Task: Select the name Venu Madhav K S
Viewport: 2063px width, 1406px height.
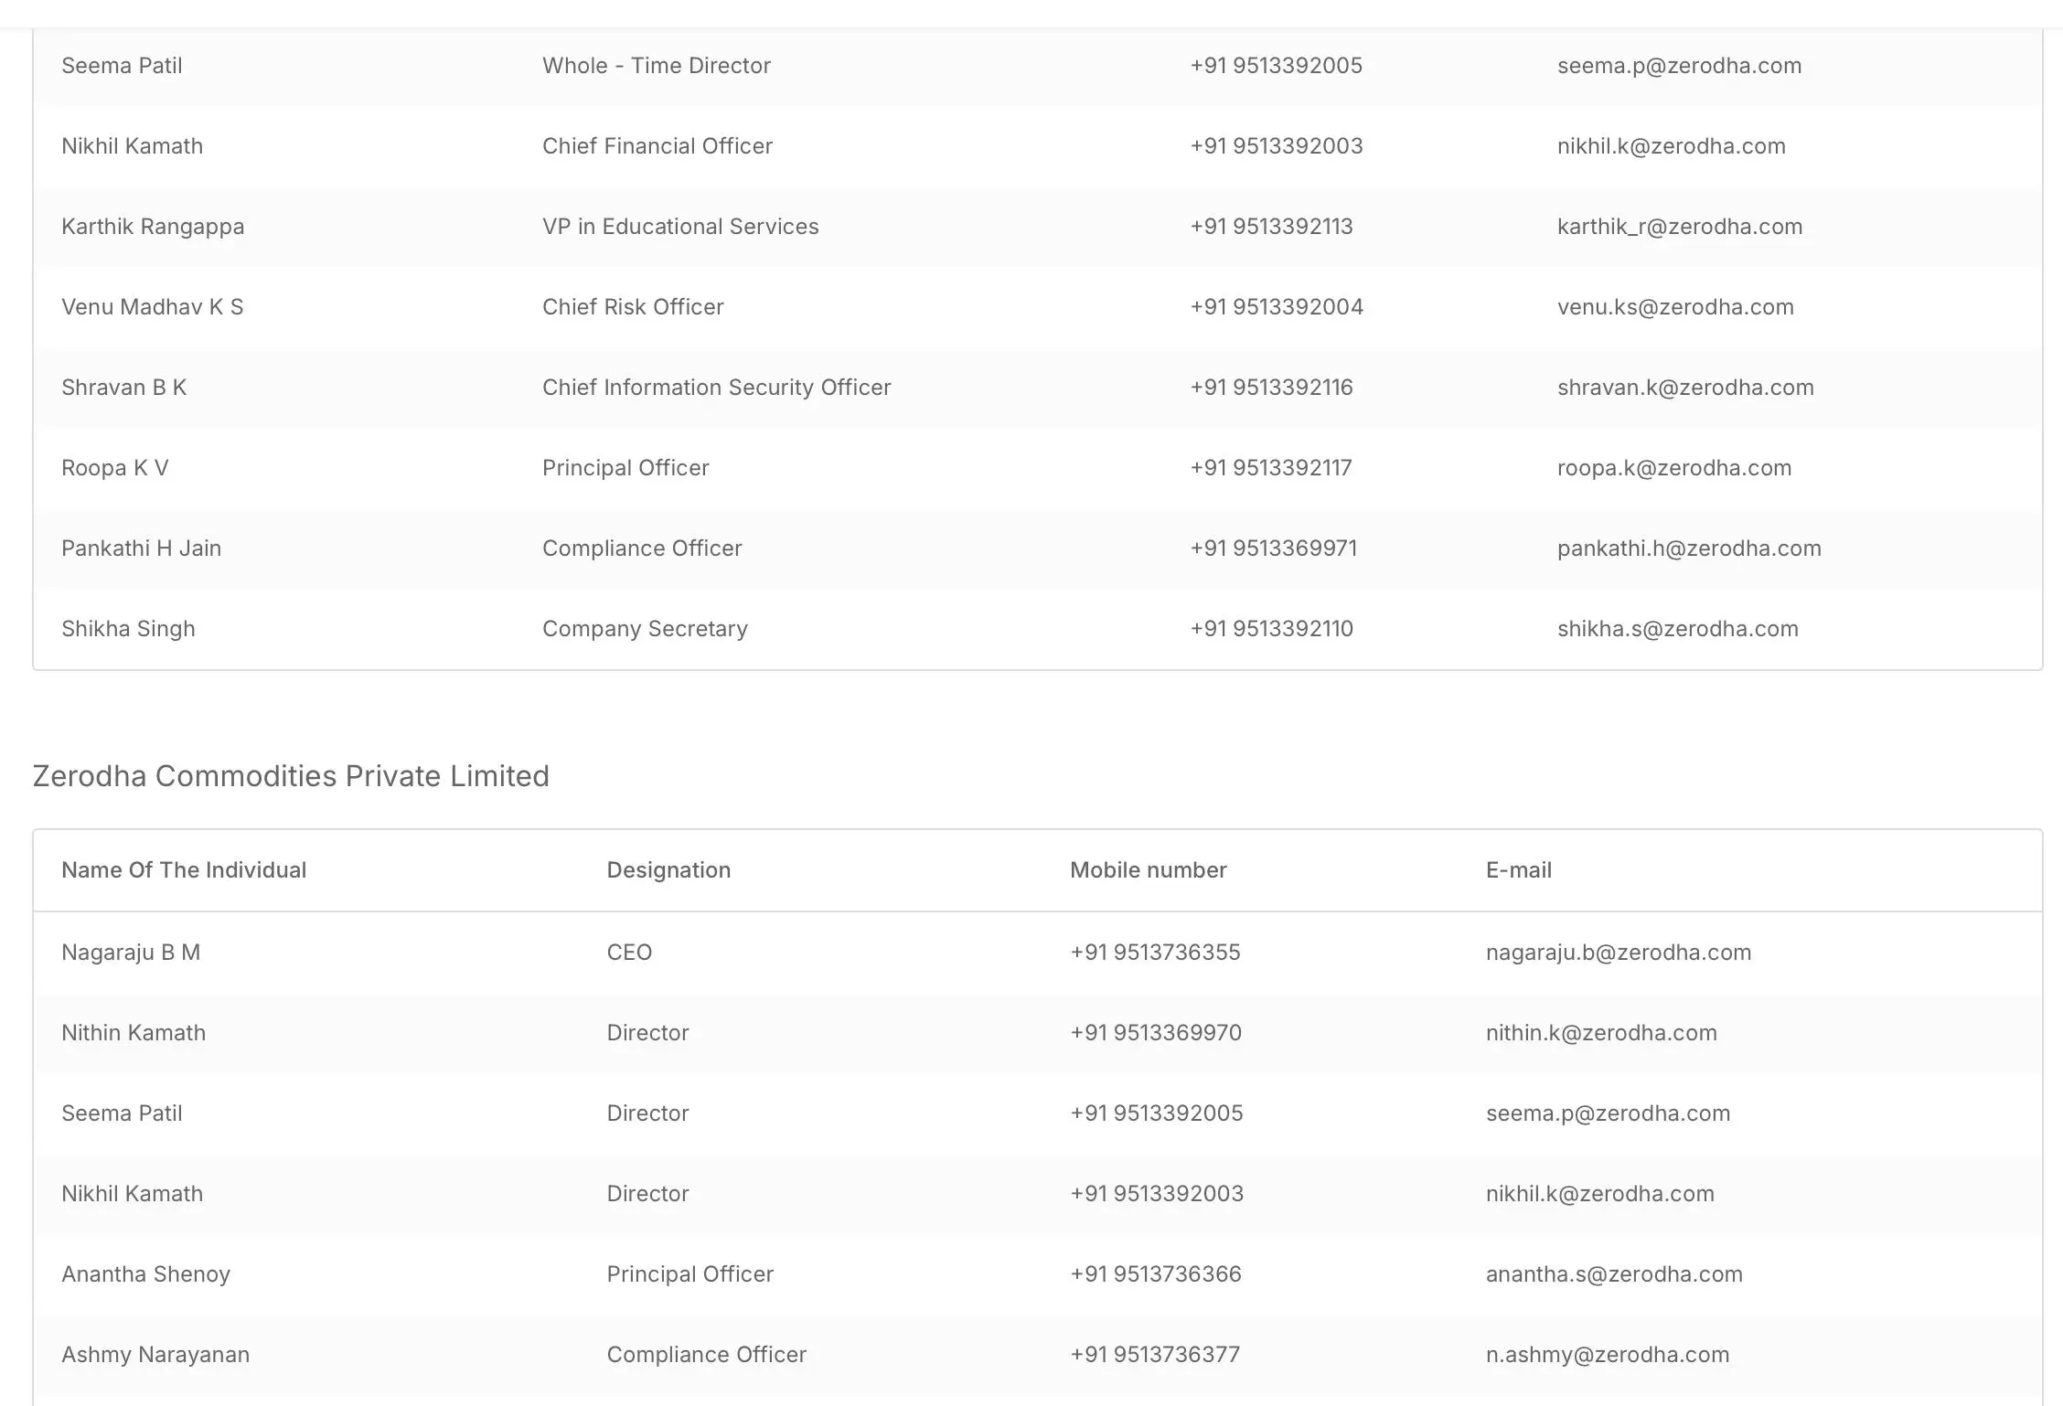Action: click(153, 307)
